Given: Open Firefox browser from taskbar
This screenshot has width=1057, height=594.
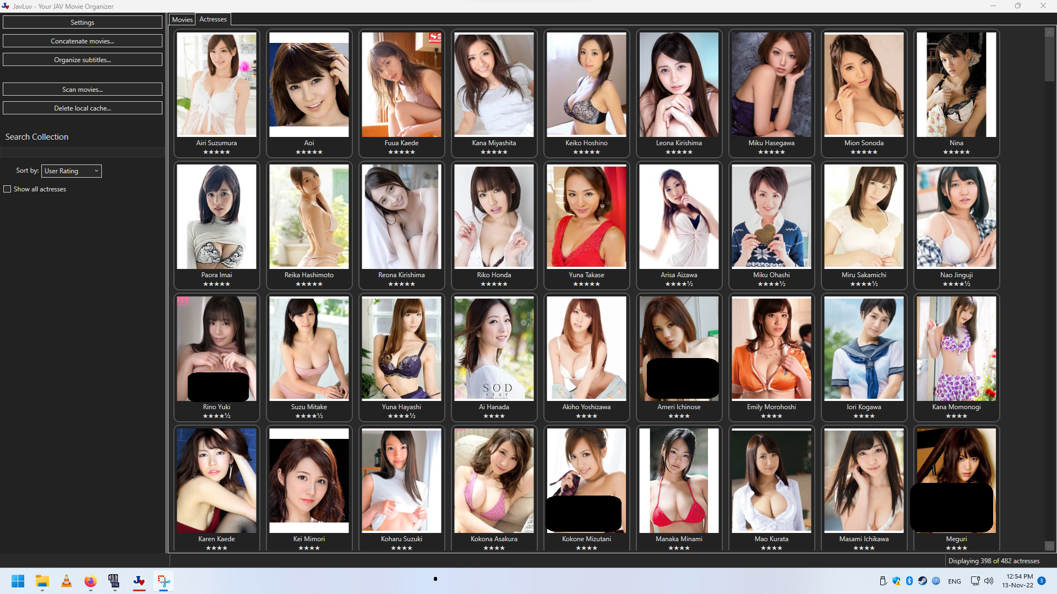Looking at the screenshot, I should (90, 581).
